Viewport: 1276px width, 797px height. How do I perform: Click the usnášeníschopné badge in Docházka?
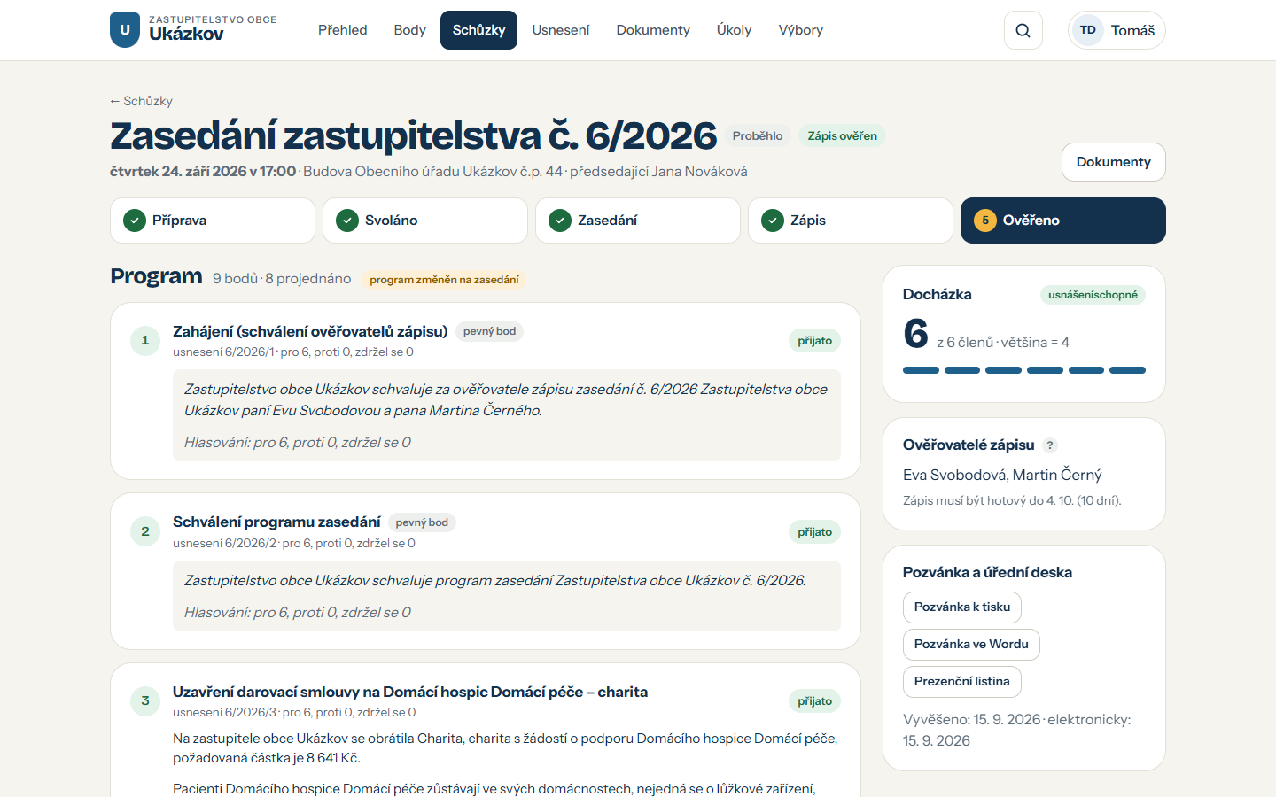click(x=1093, y=295)
